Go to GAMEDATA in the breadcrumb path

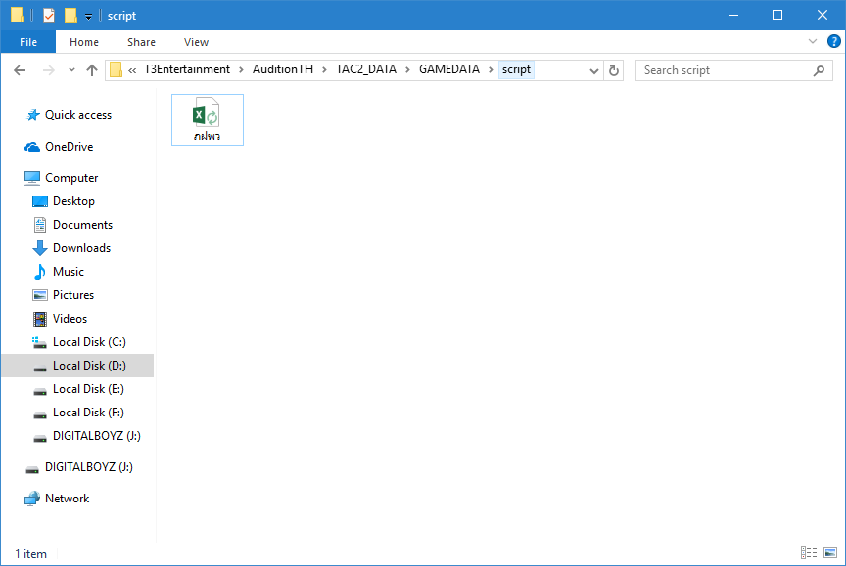[449, 70]
